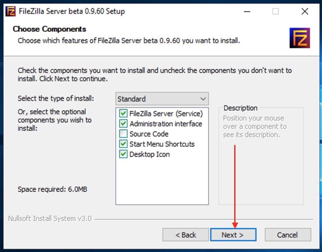Click inside the Description panel
The image size is (322, 252).
coord(261,155)
